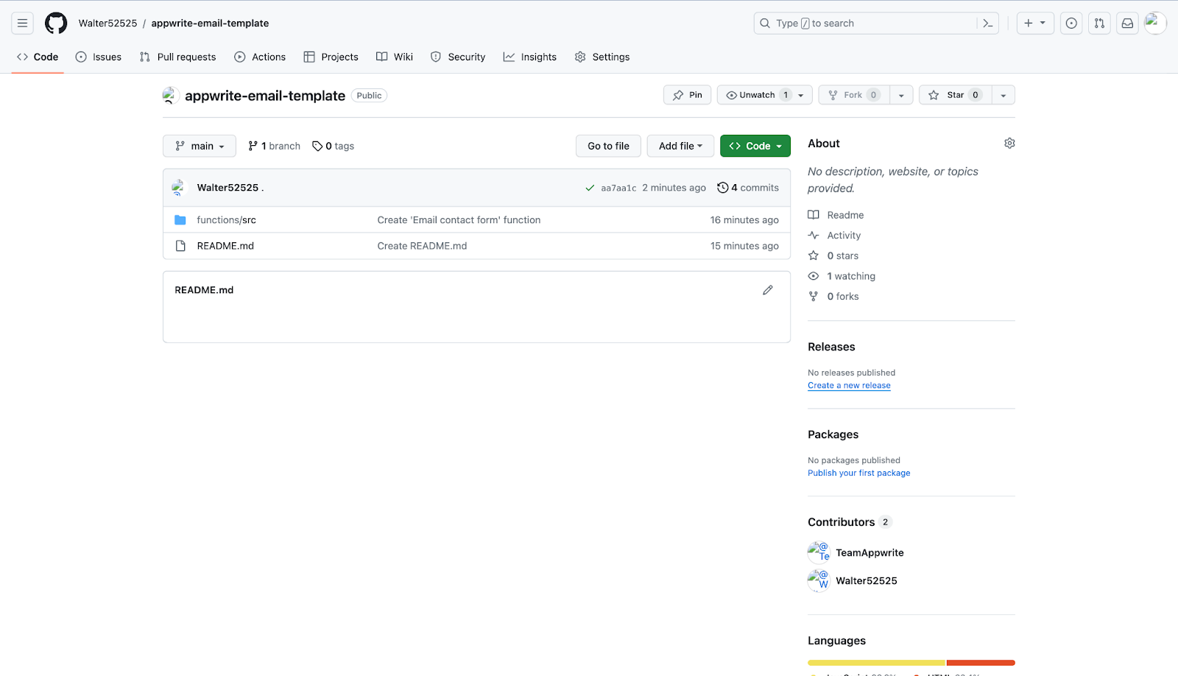This screenshot has width=1178, height=676.
Task: Open the Wiki tab
Action: (395, 57)
